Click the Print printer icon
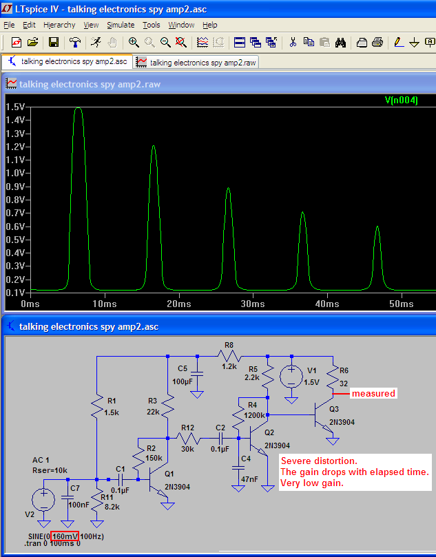 [377, 42]
